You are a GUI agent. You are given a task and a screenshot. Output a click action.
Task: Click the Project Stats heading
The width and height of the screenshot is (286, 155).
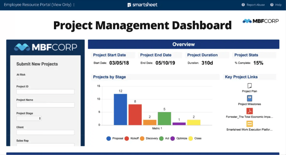tap(246, 55)
